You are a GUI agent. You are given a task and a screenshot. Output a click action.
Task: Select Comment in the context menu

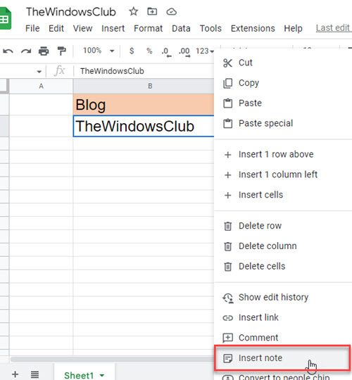(283, 338)
